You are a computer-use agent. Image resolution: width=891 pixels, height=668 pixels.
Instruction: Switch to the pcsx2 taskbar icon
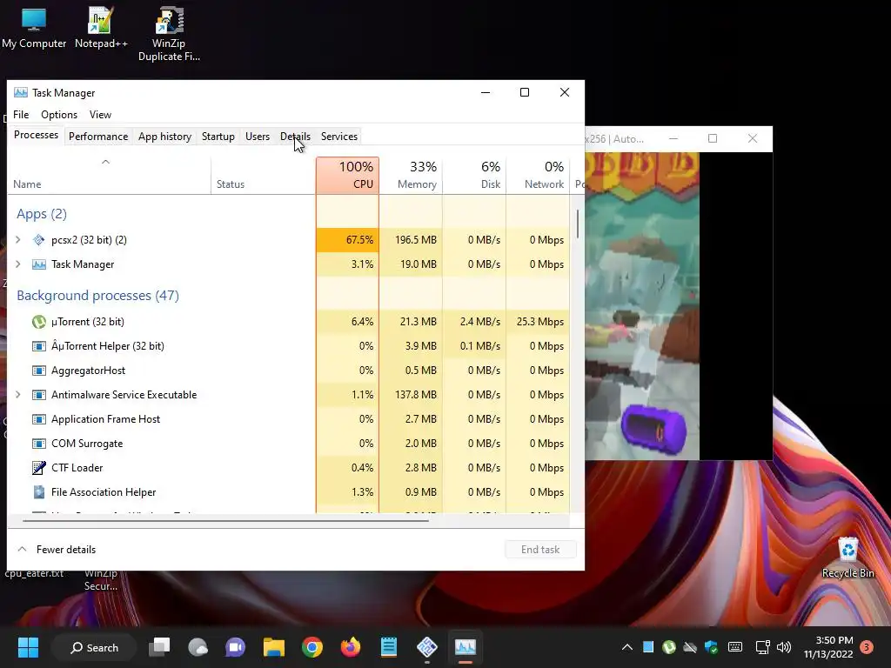pyautogui.click(x=426, y=647)
